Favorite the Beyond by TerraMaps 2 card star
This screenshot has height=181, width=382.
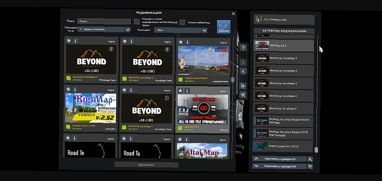click(x=69, y=41)
